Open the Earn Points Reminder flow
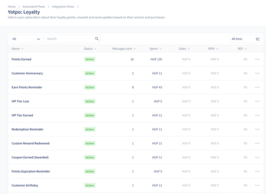This screenshot has height=194, width=266. point(27,87)
